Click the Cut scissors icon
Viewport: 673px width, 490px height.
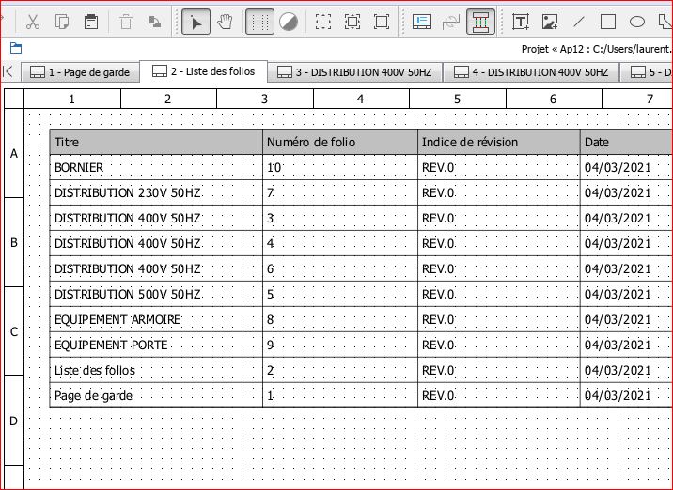coord(32,22)
